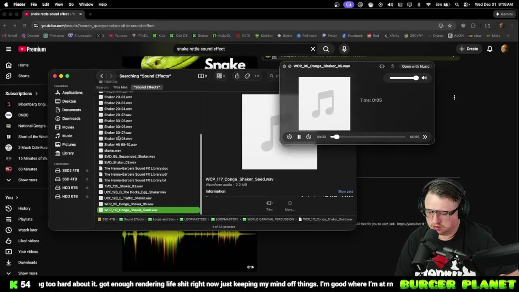
Task: Open Documents in the Finder sidebar
Action: (x=71, y=110)
